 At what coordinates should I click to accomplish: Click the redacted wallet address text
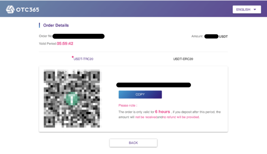(154, 85)
